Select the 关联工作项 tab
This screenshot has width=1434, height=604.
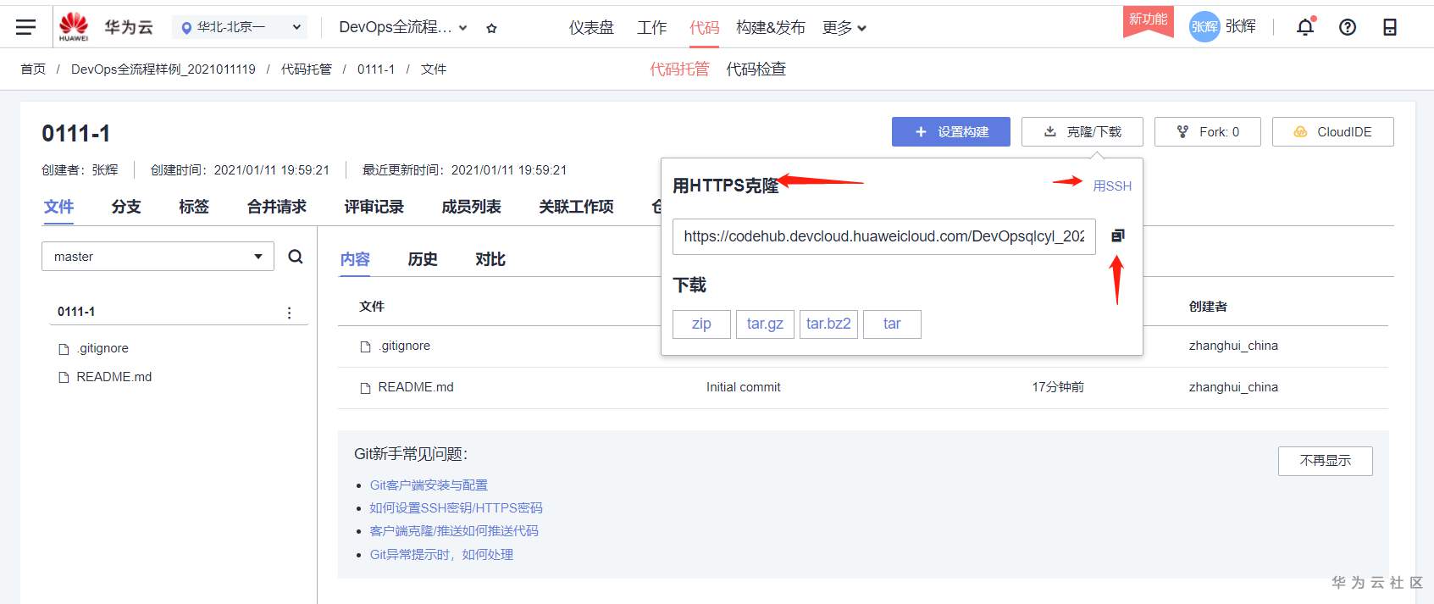(576, 207)
